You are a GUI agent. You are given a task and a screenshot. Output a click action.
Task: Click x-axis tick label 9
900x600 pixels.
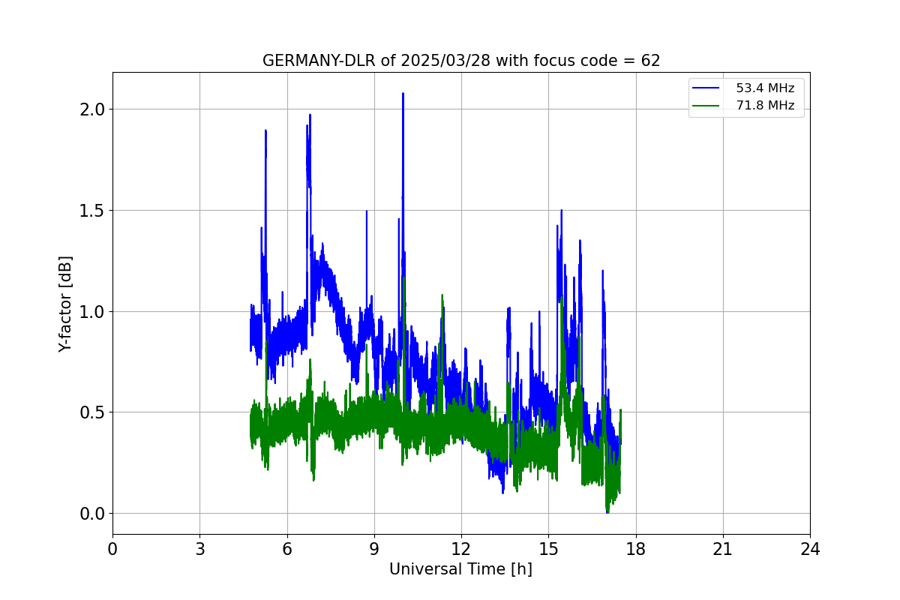[374, 549]
